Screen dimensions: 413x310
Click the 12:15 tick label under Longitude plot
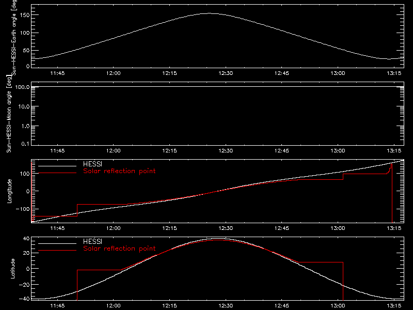pos(170,228)
